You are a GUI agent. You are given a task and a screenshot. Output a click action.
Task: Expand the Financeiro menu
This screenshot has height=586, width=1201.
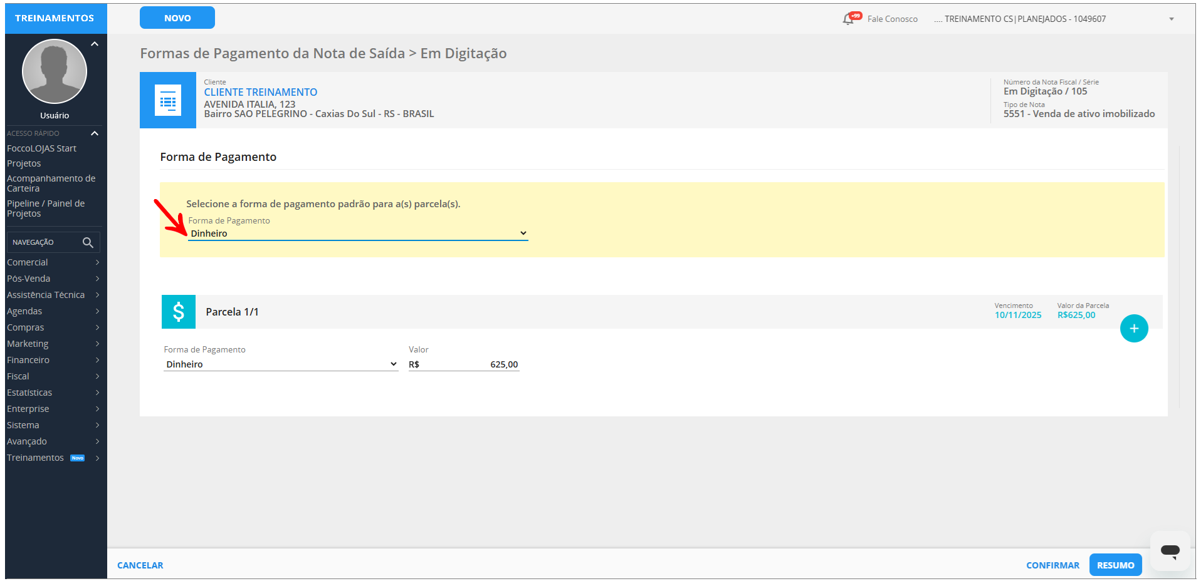point(53,360)
